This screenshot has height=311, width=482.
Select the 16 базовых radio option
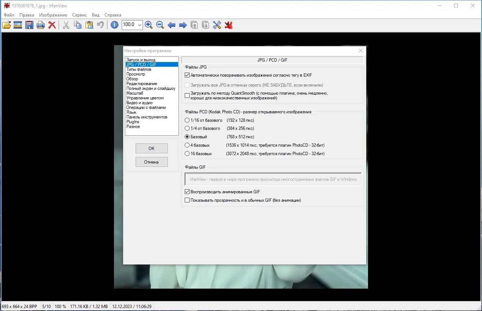(x=187, y=154)
